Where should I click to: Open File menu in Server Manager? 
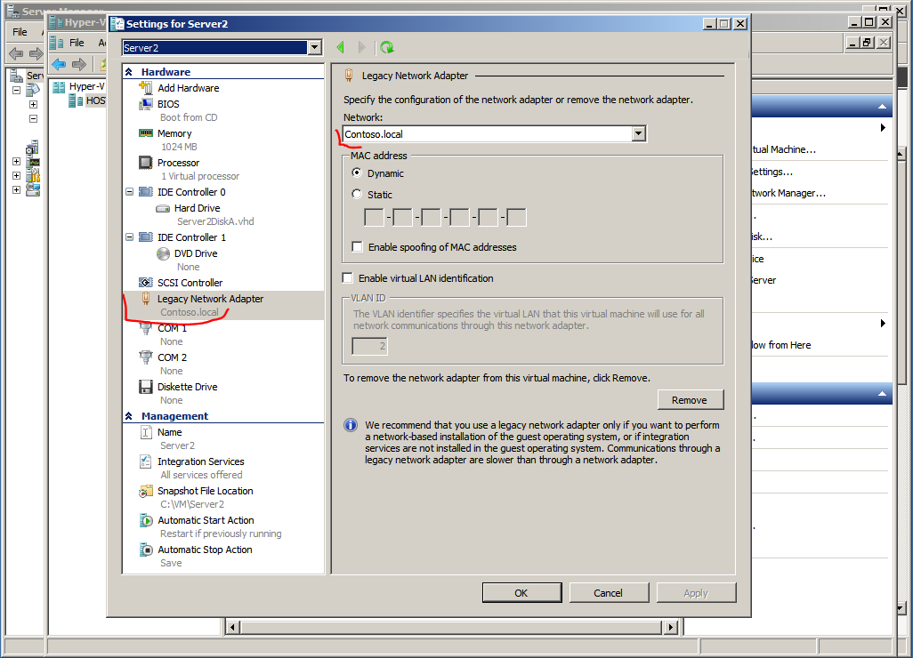(x=20, y=32)
